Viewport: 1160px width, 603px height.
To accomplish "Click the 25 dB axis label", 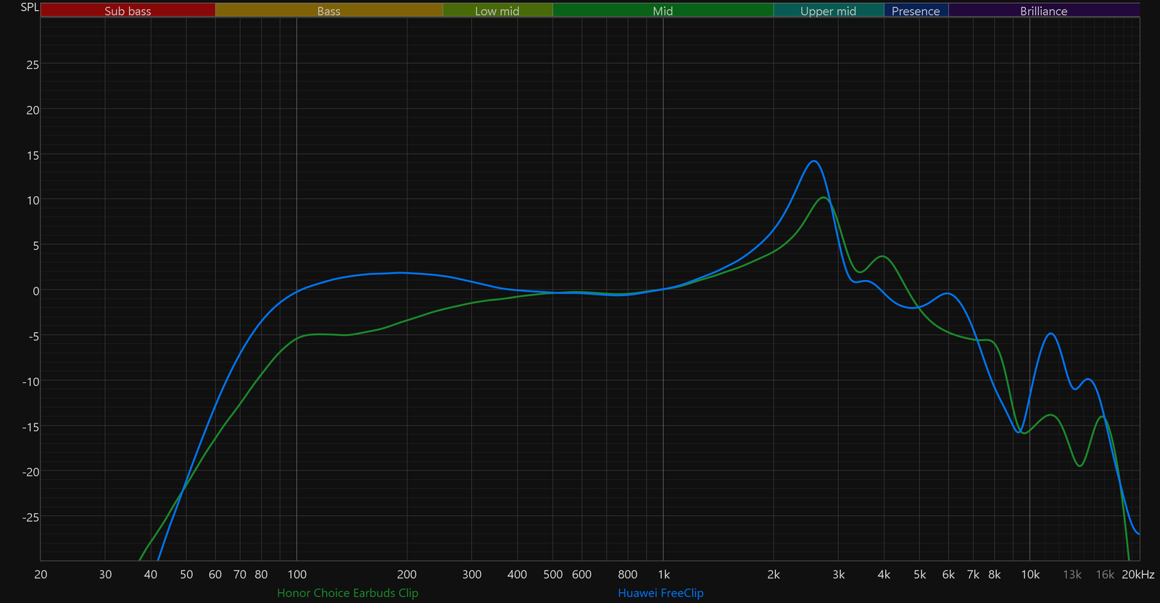I will pos(33,64).
